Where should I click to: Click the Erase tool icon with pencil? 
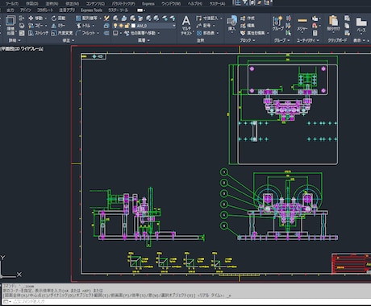coord(106,19)
